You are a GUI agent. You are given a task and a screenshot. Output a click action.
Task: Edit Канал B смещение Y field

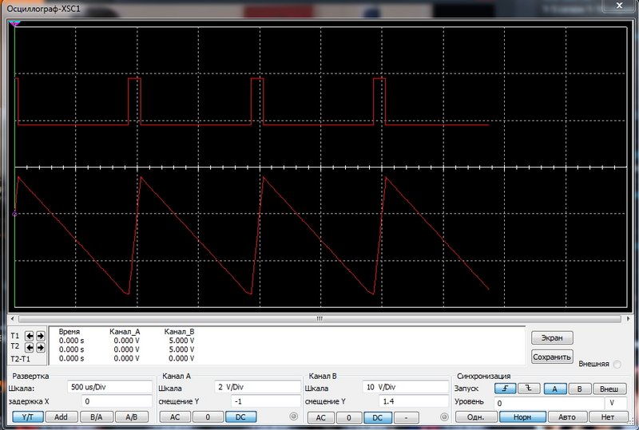coord(414,401)
